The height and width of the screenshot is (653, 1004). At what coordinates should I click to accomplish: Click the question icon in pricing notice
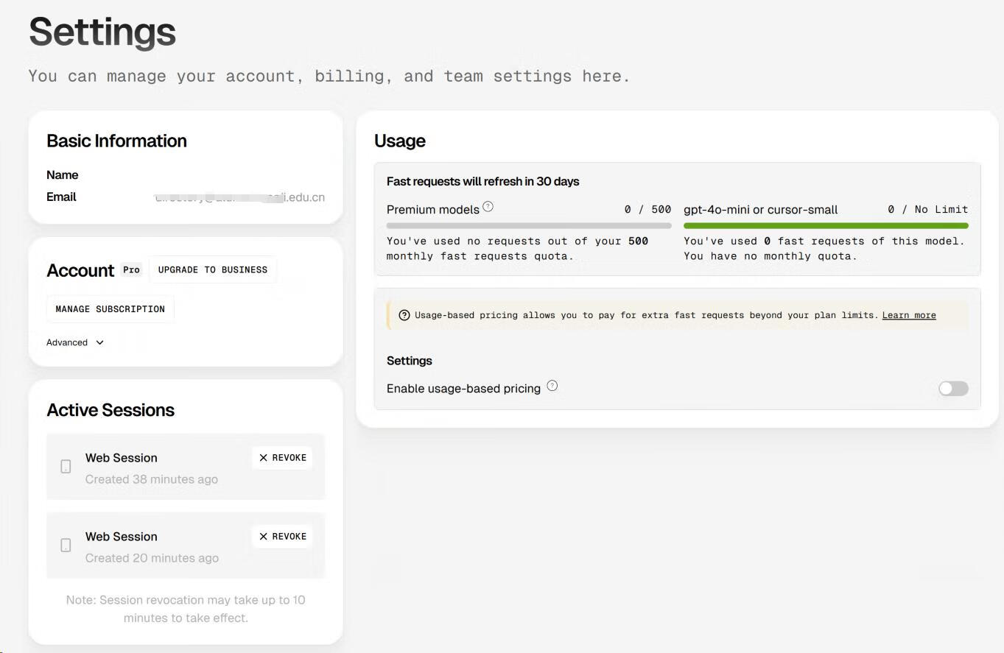(404, 315)
